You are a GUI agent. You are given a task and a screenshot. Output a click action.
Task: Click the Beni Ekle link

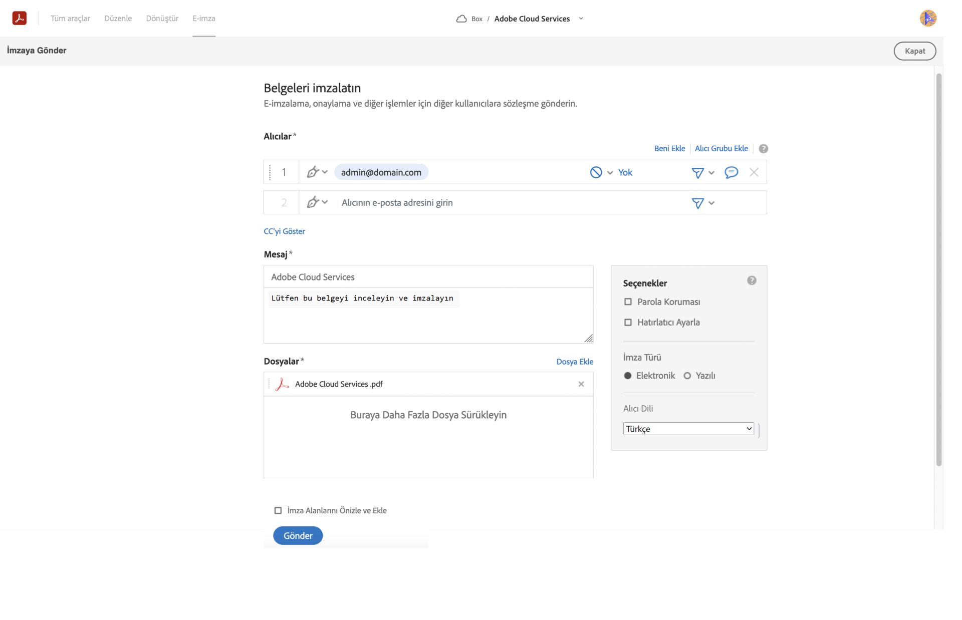click(669, 148)
